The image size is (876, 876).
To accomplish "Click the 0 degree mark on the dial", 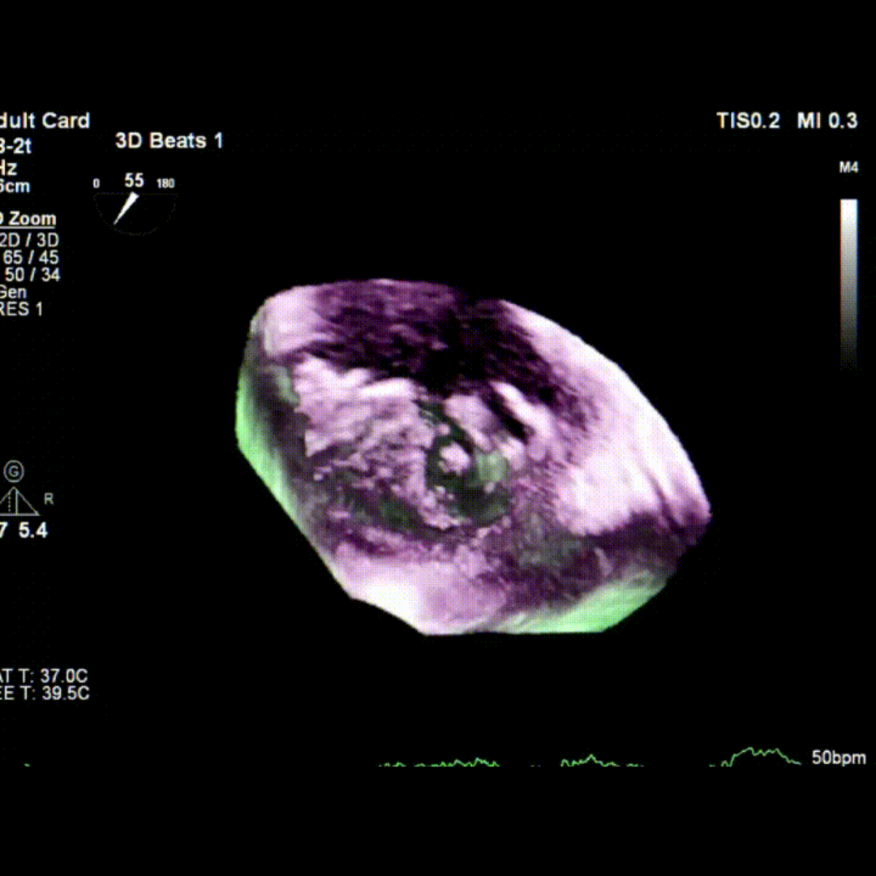I will click(97, 183).
